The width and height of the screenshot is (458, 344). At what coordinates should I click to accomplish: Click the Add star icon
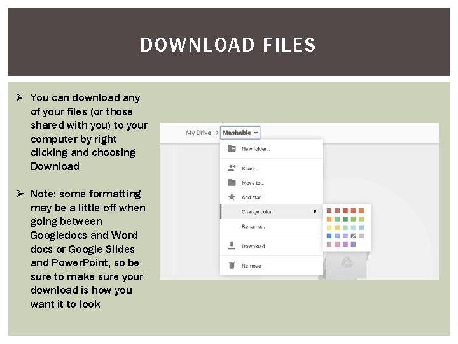(232, 197)
